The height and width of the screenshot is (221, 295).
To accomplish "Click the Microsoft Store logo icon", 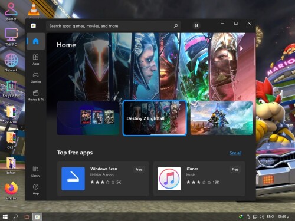I will pos(33,26).
